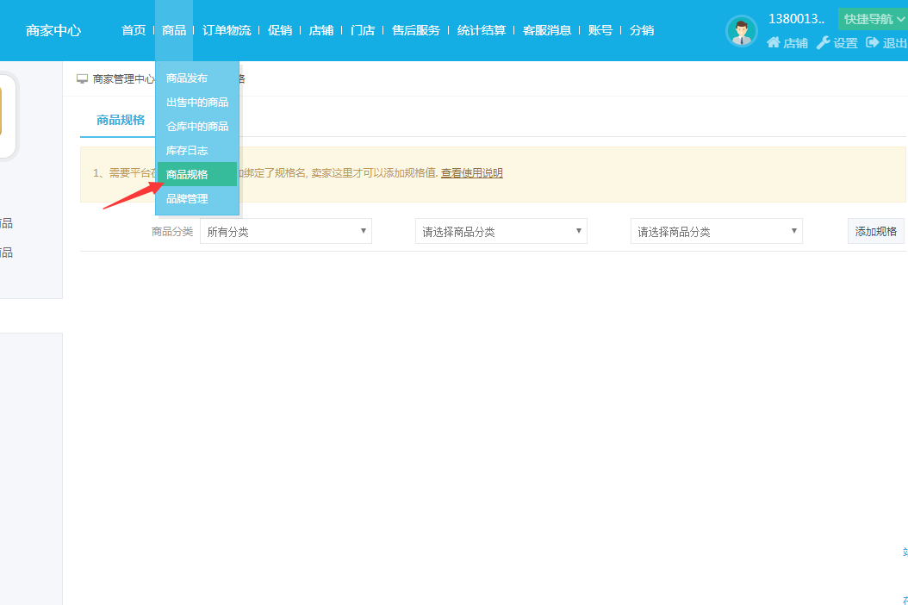Select 商品发布 from the dropdown menu
Screen dimensions: 908x605
187,78
